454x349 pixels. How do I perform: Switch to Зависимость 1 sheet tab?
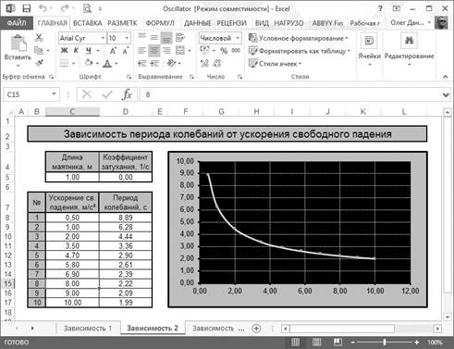[x=88, y=329]
